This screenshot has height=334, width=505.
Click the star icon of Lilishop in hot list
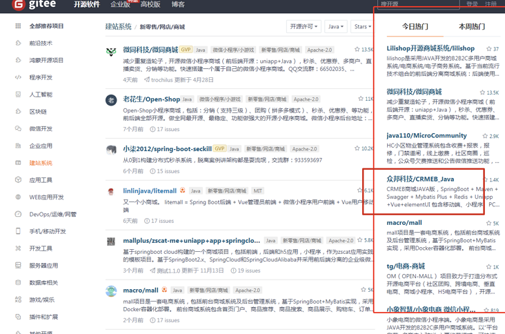pyautogui.click(x=489, y=49)
